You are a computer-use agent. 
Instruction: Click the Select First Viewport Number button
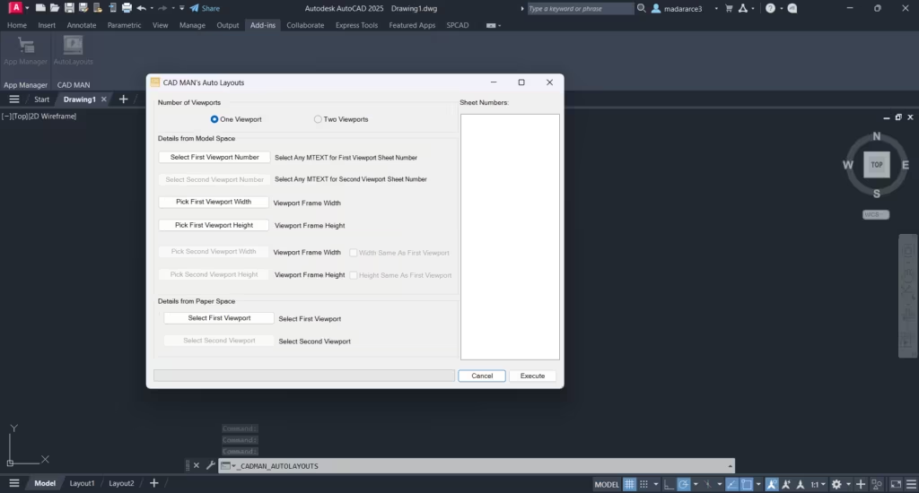tap(214, 158)
